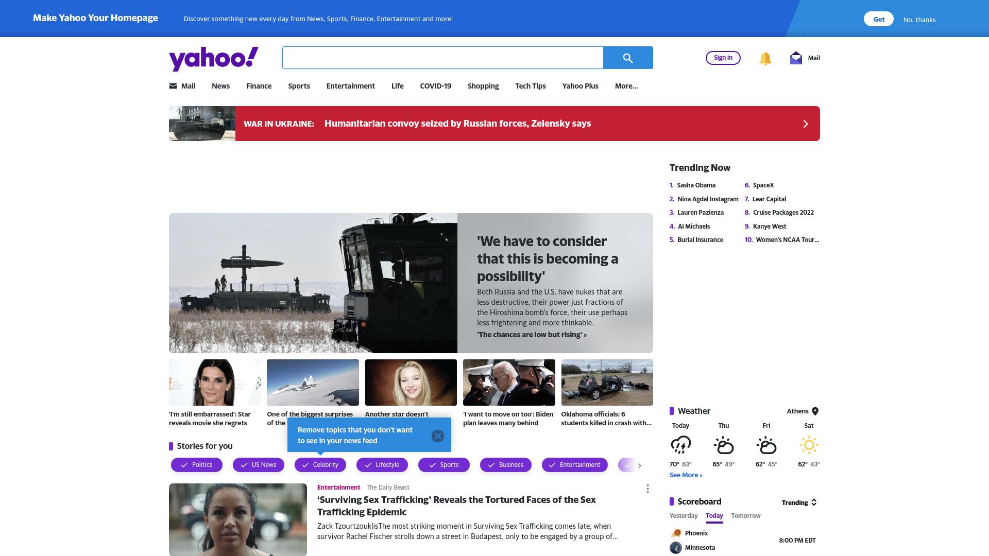The image size is (989, 556).
Task: Open Entertainment in navigation bar
Action: click(x=350, y=86)
